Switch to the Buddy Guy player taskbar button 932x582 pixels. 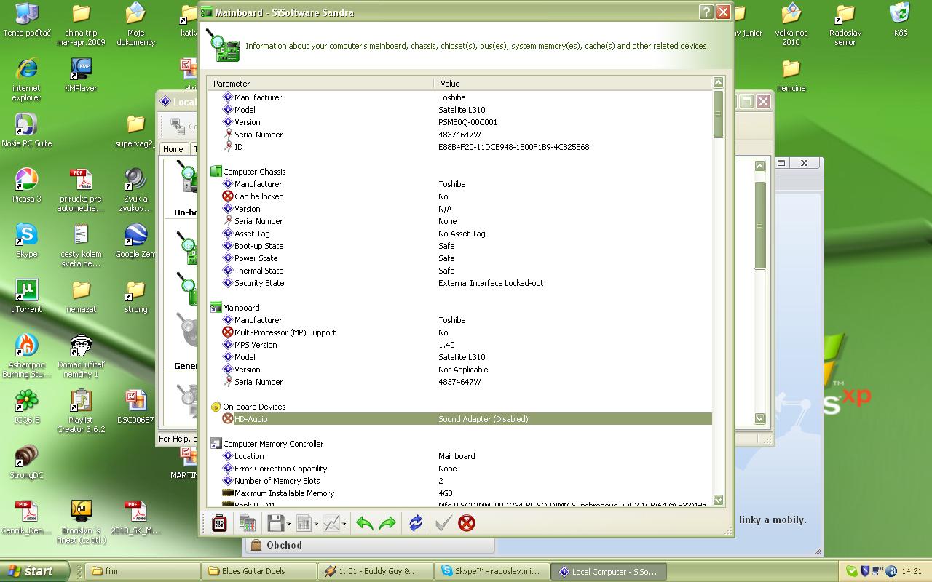point(376,571)
